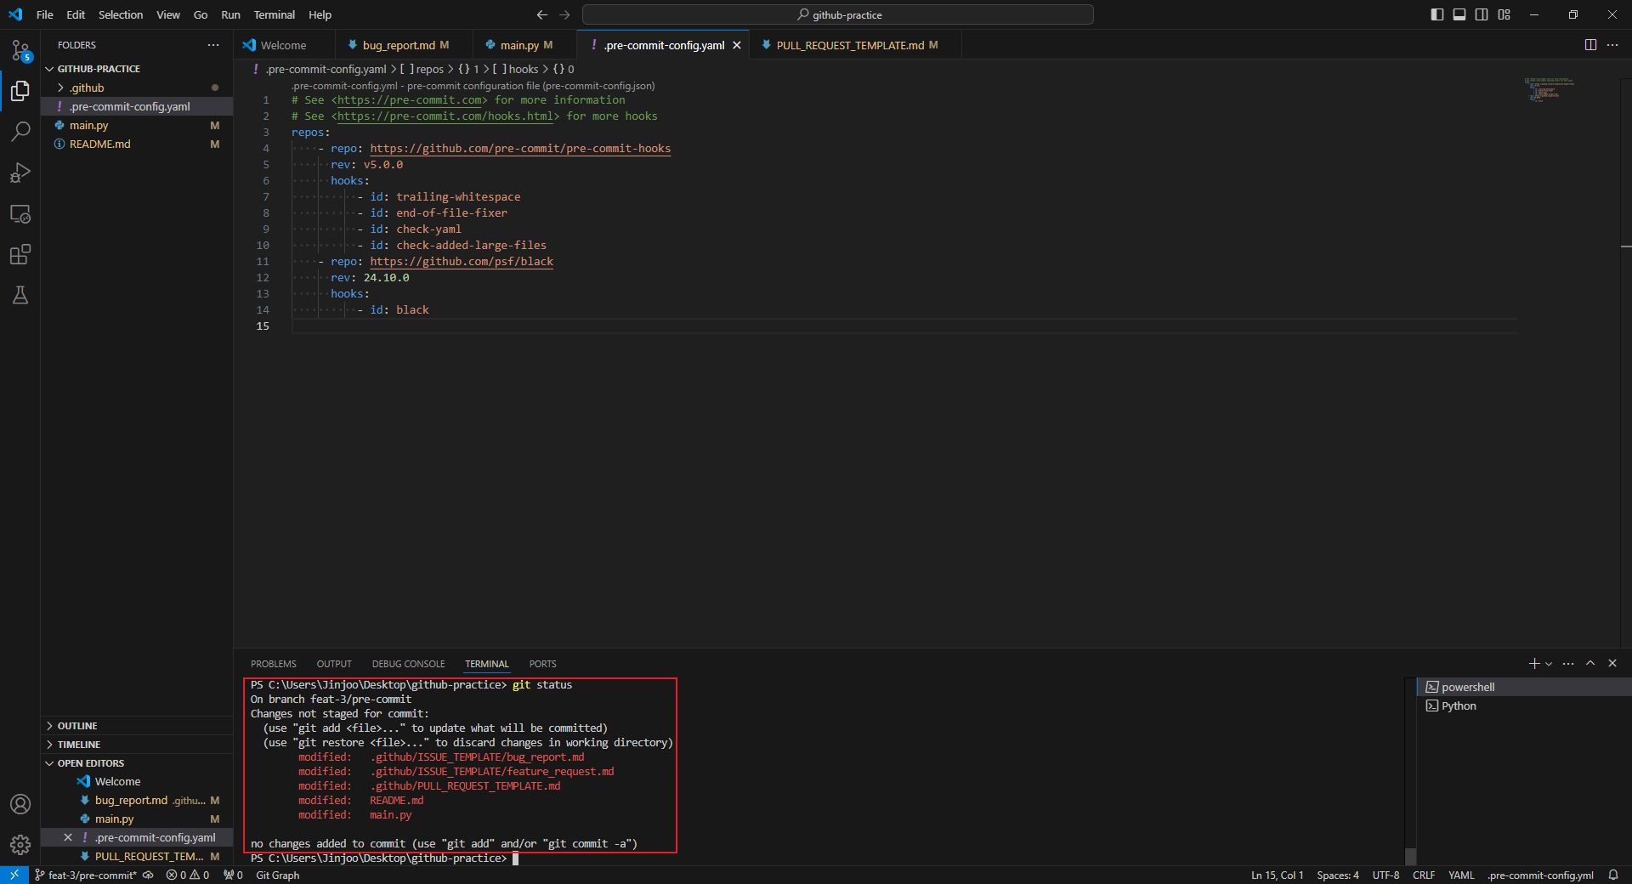Open the Manage gear menu
Image resolution: width=1632 pixels, height=884 pixels.
tap(20, 845)
